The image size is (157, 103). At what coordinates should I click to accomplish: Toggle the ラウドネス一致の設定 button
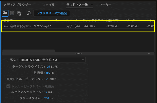pyautogui.click(x=52, y=13)
